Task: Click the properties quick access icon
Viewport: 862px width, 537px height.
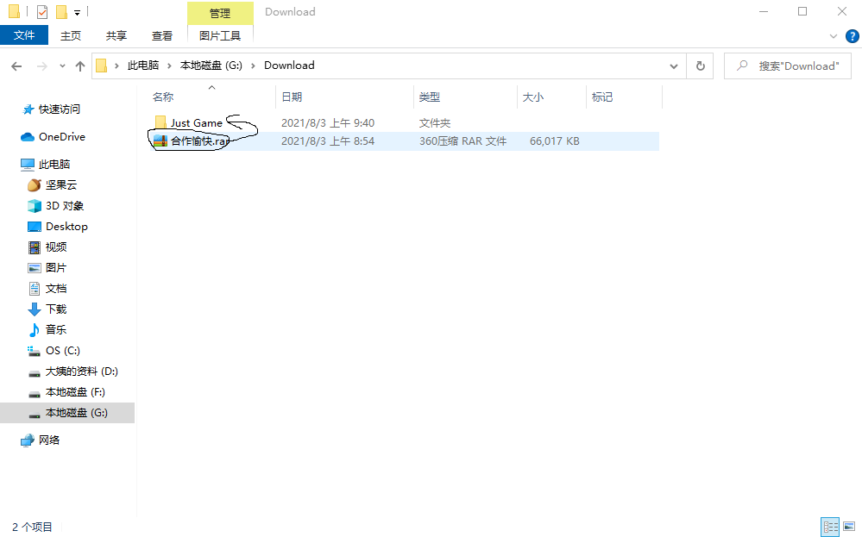Action: click(x=41, y=11)
